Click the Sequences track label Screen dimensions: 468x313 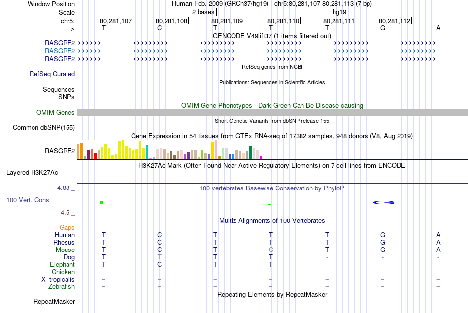[x=59, y=90]
